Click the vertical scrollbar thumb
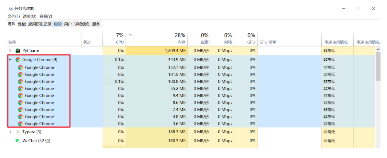 point(378,66)
